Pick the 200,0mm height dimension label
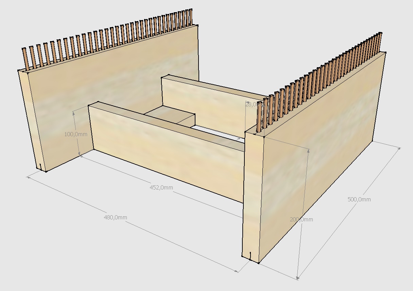The height and width of the screenshot is (291, 413). click(x=301, y=219)
